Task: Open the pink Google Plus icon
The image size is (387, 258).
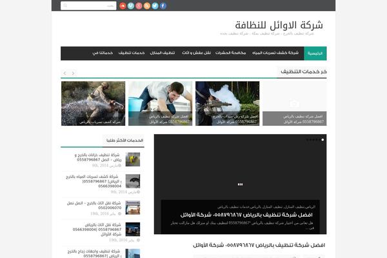Action: pyautogui.click(x=139, y=6)
